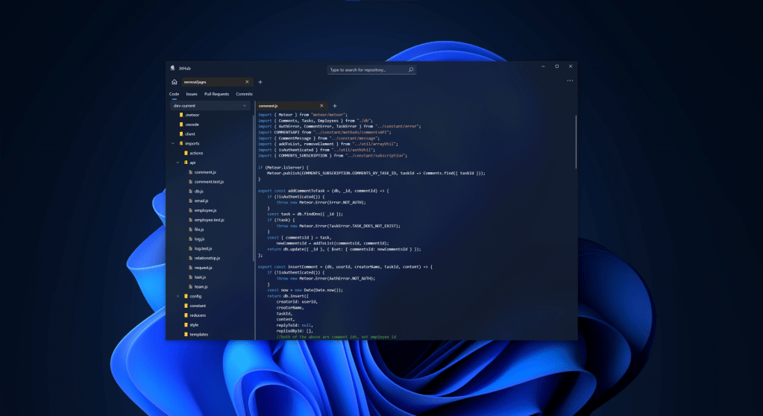Add a new file tab next to comment.js
The width and height of the screenshot is (763, 416).
(x=334, y=106)
